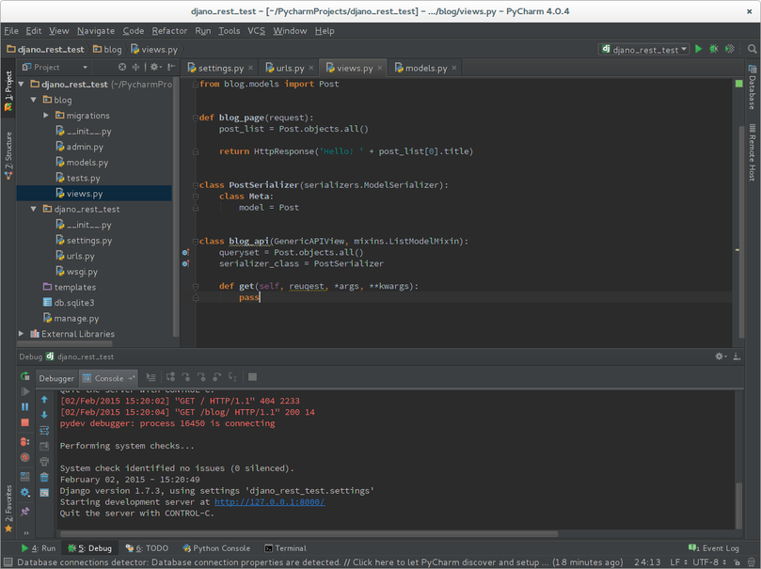
Task: Click Step Over icon in debugger toolbar
Action: click(x=170, y=377)
